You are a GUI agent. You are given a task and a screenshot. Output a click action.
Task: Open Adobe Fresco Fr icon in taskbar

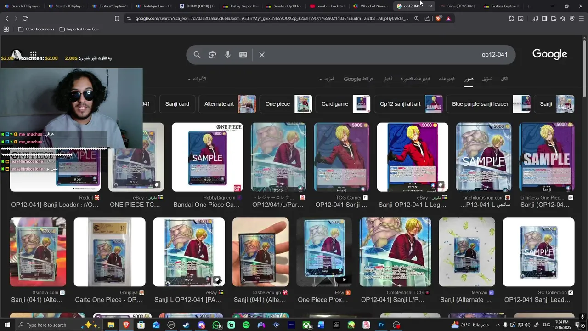[x=381, y=325]
